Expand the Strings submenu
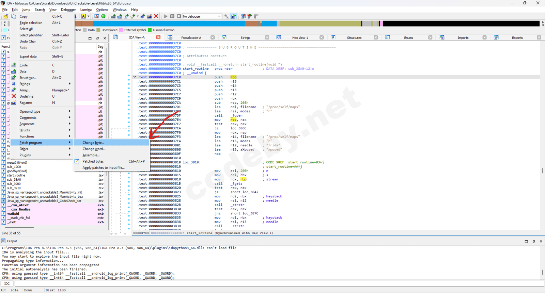Screen dimensions: 545x293 click(x=42, y=84)
